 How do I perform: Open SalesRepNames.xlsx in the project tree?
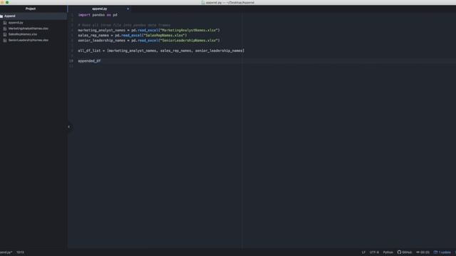[x=23, y=34]
